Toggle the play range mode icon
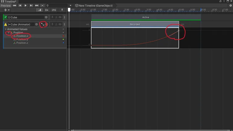This screenshot has width=233, height=131. point(43,5)
